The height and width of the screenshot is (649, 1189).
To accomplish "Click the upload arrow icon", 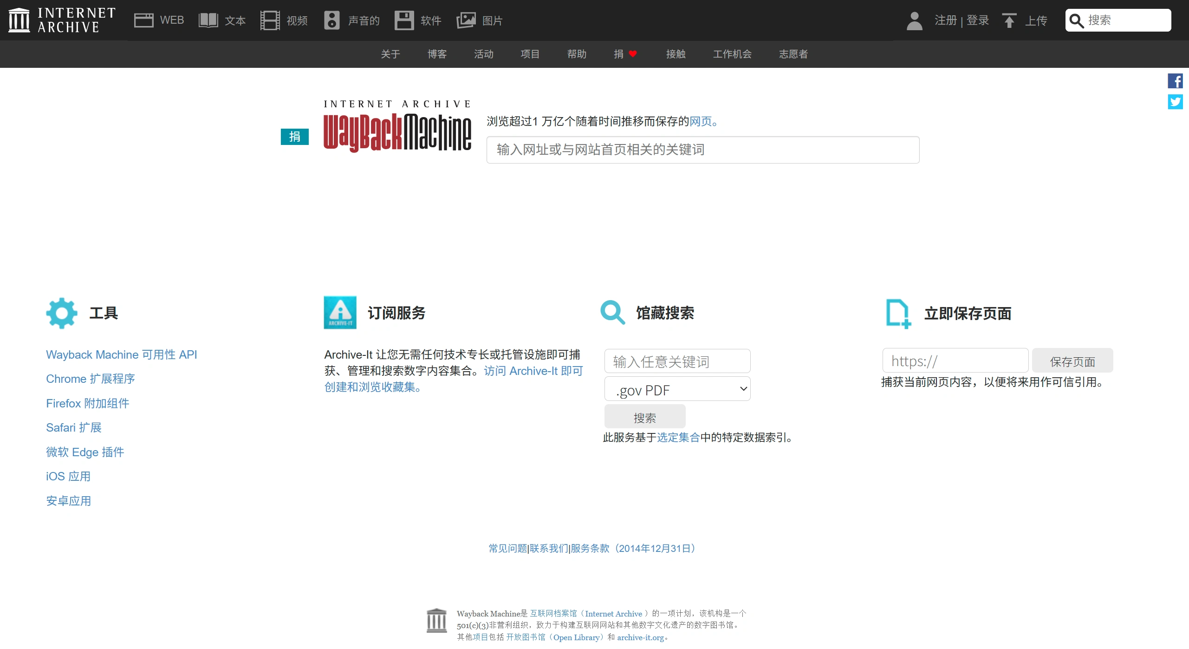I will [1009, 20].
